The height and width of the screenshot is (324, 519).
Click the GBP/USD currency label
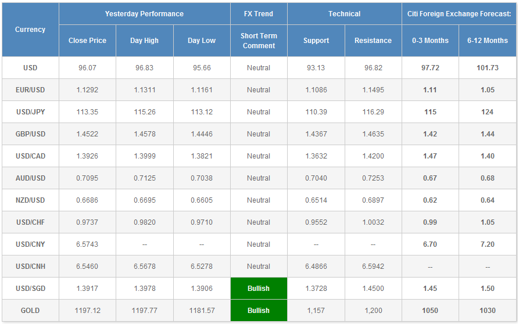[x=30, y=134]
